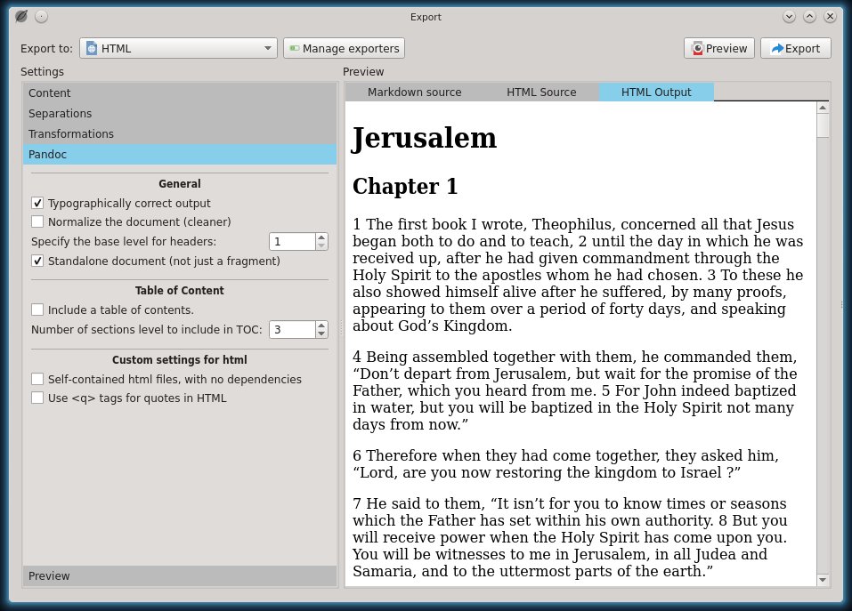Decrease TOC sections level value
Image resolution: width=852 pixels, height=611 pixels.
321,334
